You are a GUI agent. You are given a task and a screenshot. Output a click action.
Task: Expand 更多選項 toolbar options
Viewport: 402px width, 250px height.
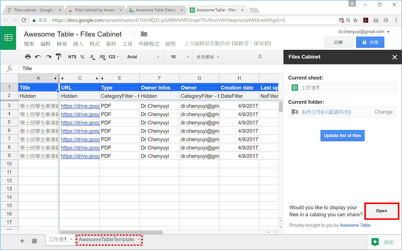(208, 57)
